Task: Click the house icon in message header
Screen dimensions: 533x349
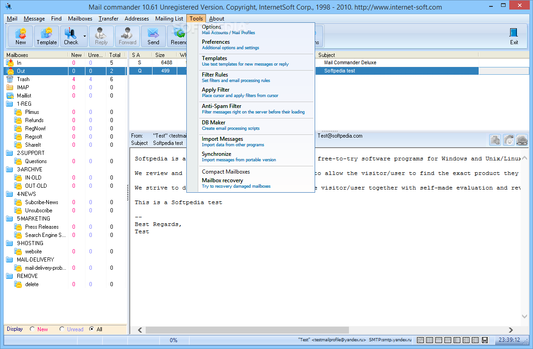Action: 522,140
